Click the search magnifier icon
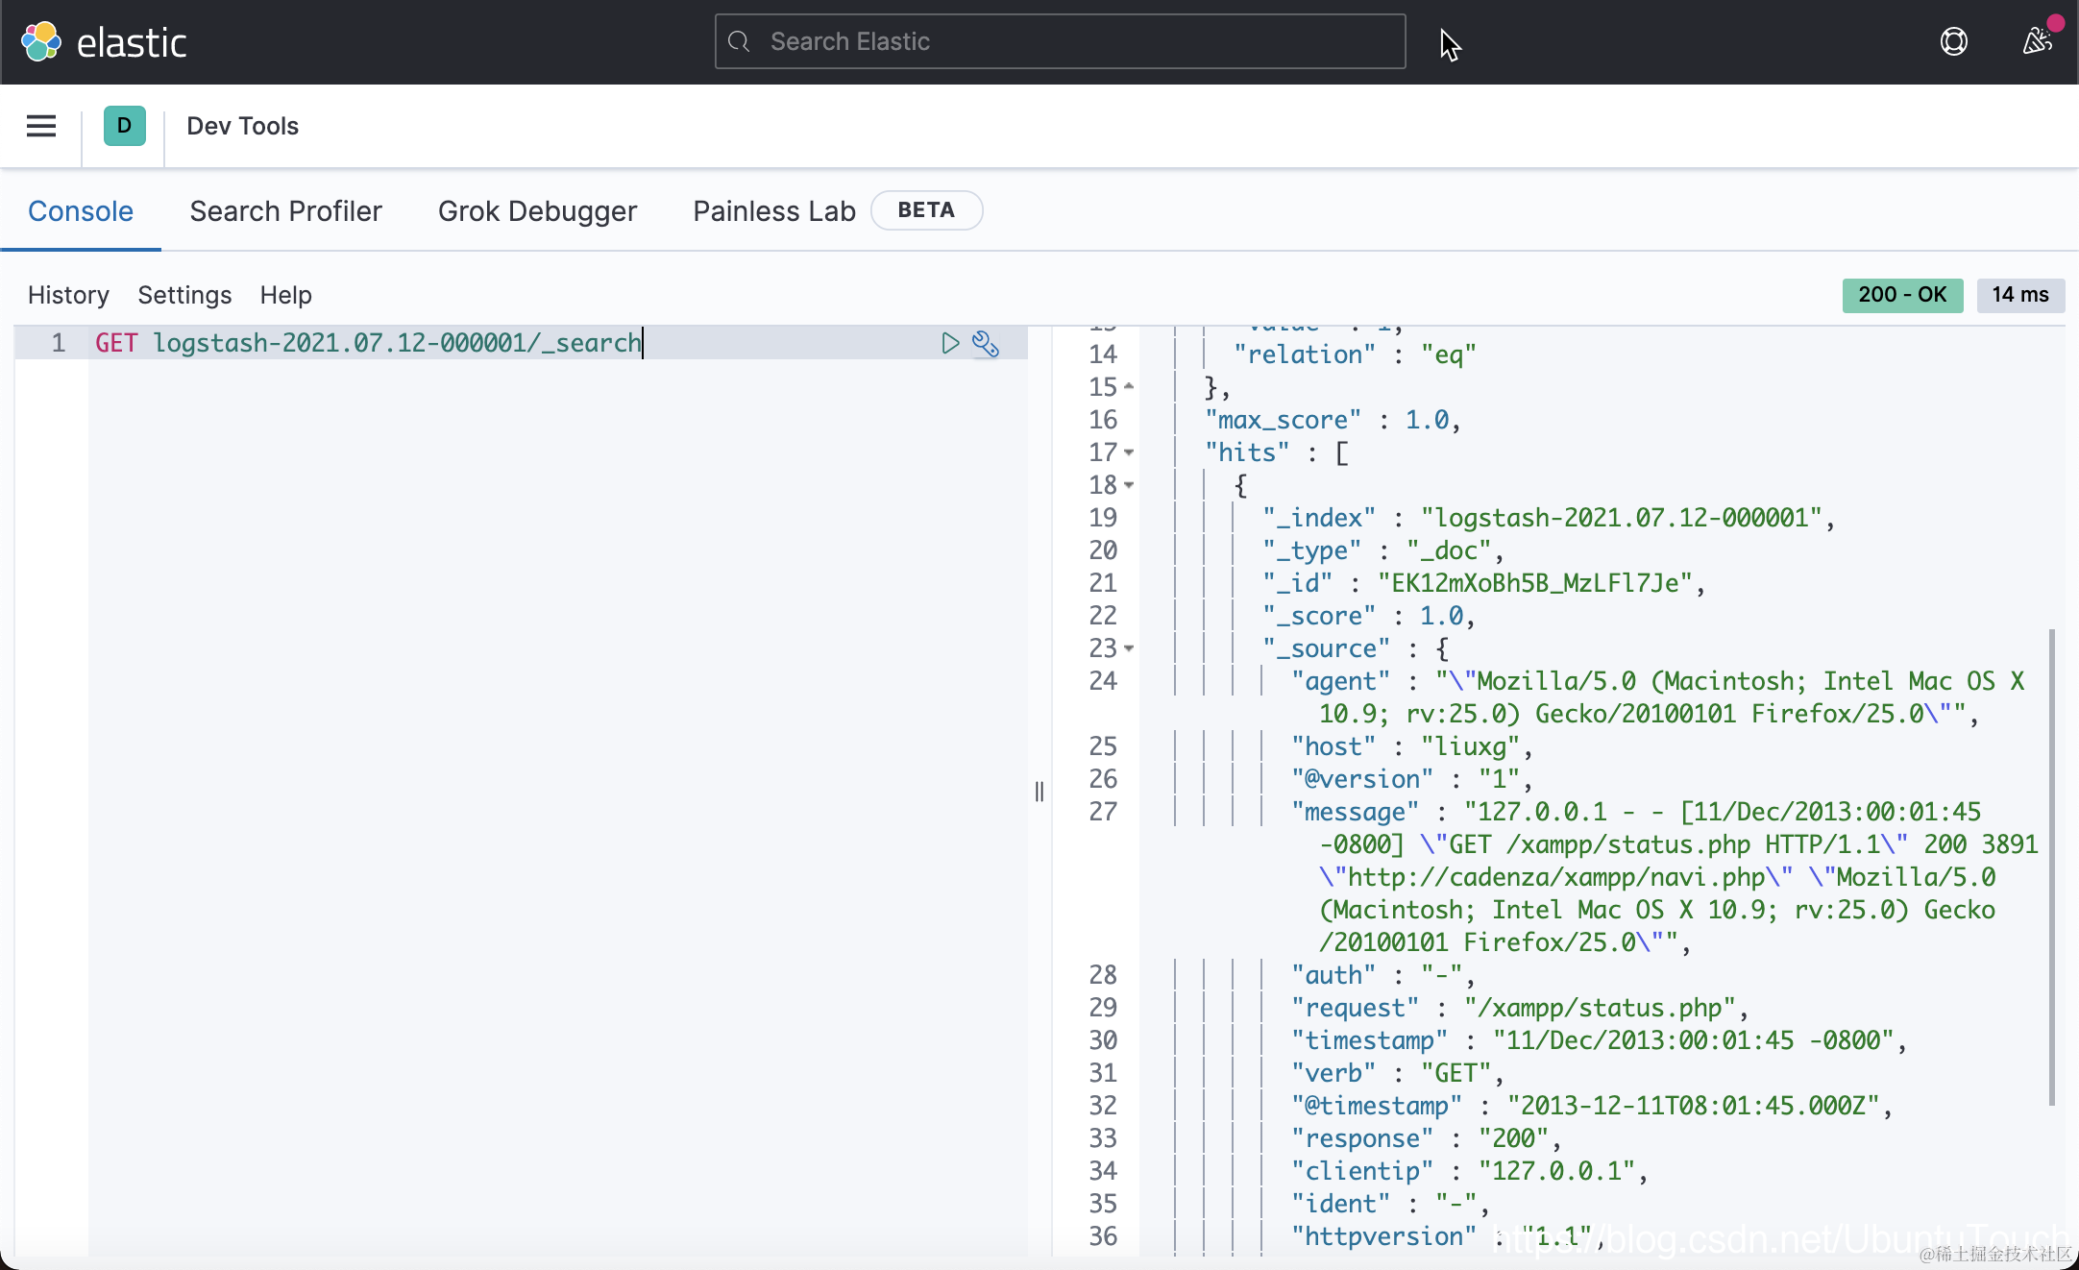The width and height of the screenshot is (2079, 1270). pos(739,42)
